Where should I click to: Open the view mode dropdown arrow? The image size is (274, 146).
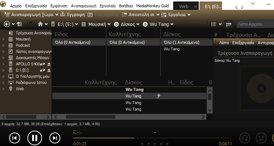pos(220,24)
